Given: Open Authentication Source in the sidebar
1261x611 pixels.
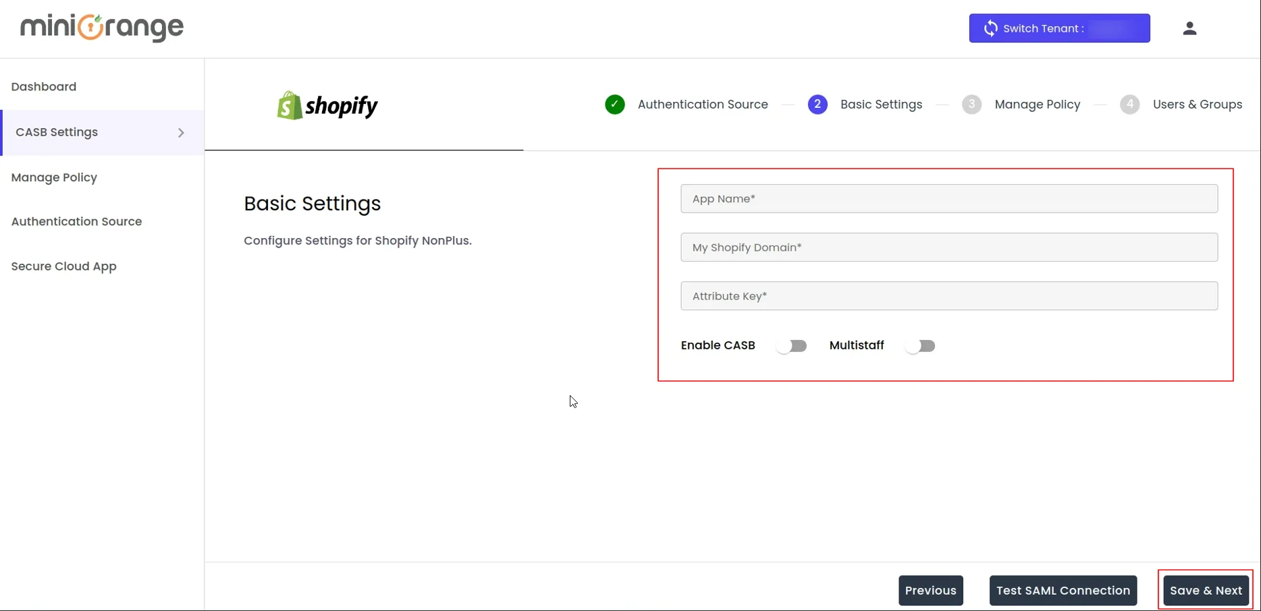Looking at the screenshot, I should click(x=76, y=221).
